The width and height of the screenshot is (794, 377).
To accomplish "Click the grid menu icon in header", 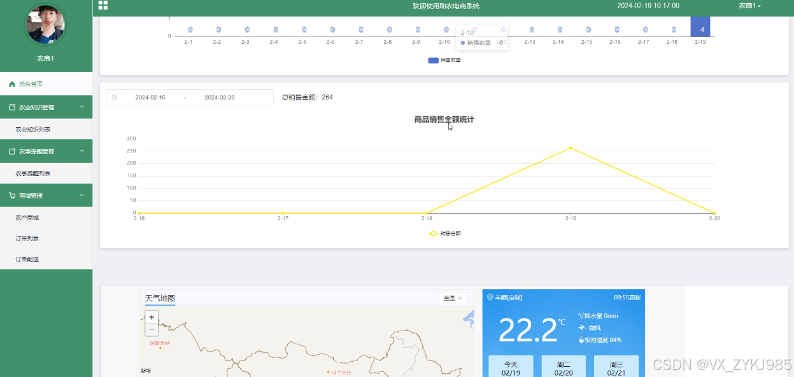I will point(103,6).
